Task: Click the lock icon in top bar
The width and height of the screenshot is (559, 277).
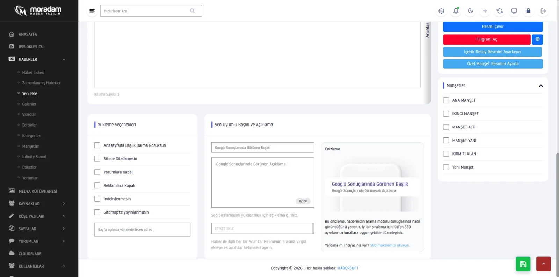Action: pyautogui.click(x=528, y=11)
